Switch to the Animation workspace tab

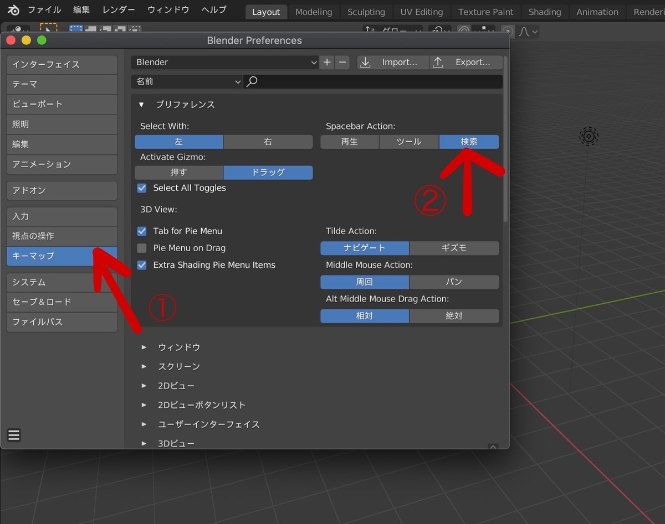pyautogui.click(x=597, y=12)
